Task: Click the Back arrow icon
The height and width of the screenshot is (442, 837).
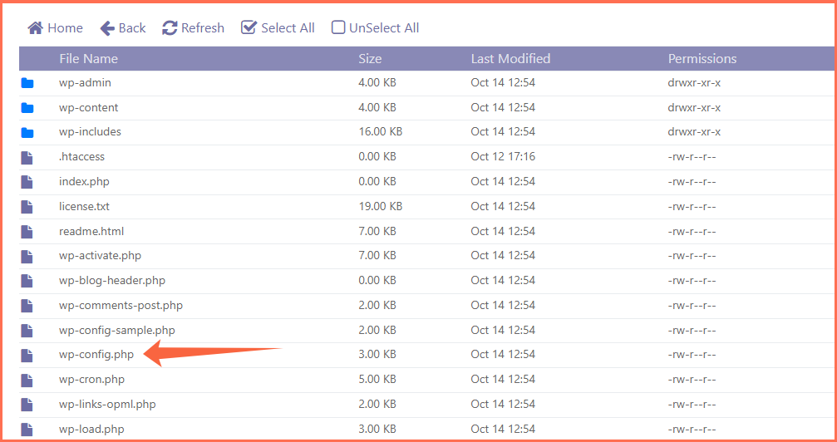Action: tap(107, 27)
